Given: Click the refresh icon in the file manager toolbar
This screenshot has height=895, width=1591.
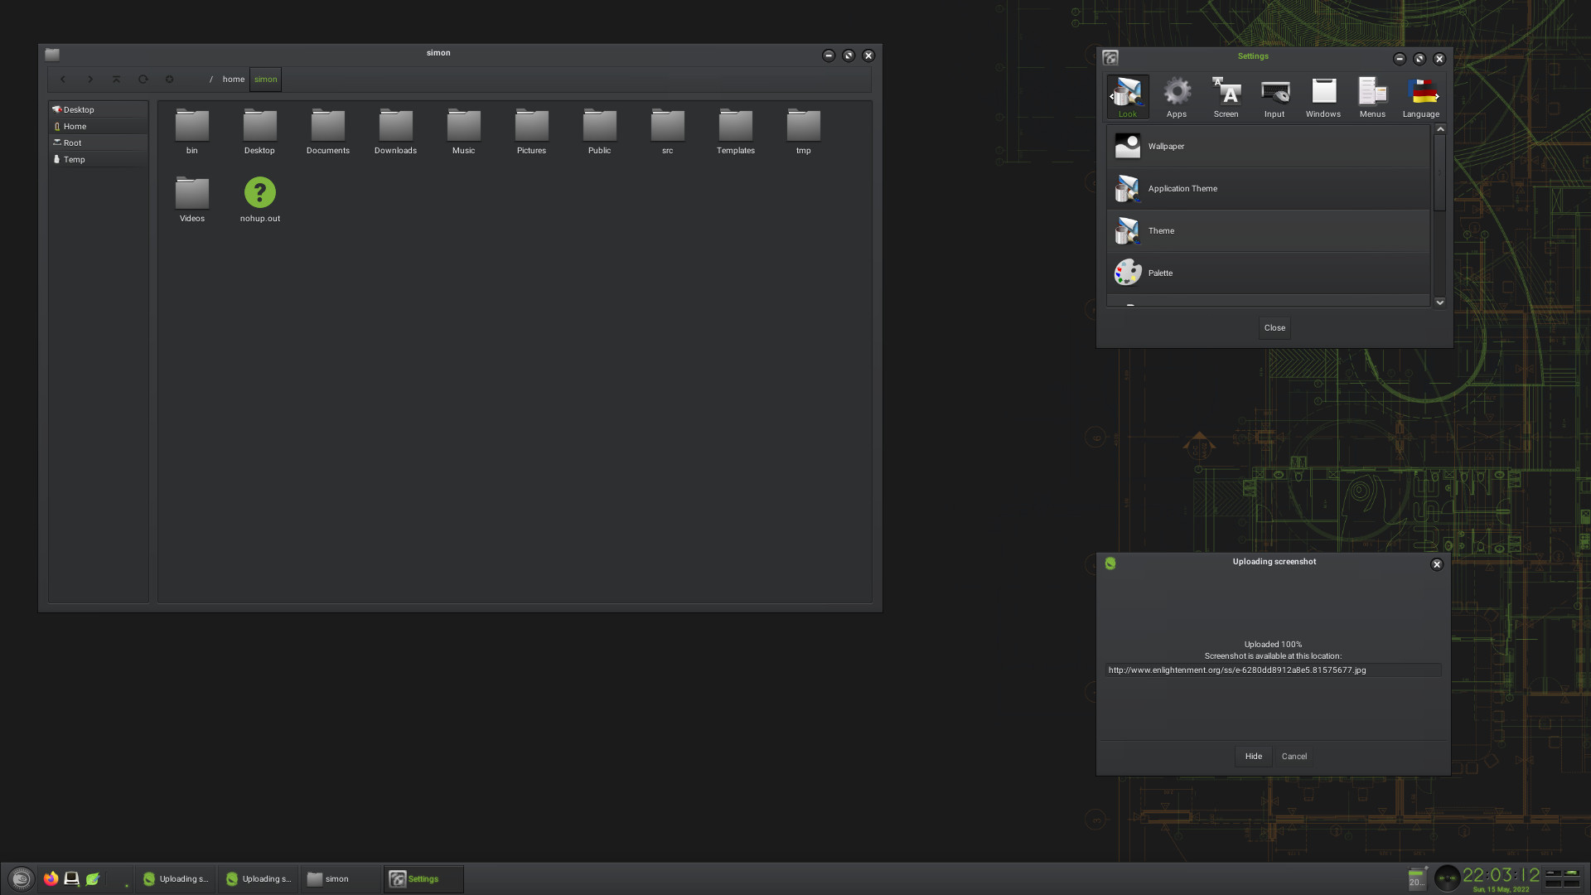Looking at the screenshot, I should [x=143, y=79].
